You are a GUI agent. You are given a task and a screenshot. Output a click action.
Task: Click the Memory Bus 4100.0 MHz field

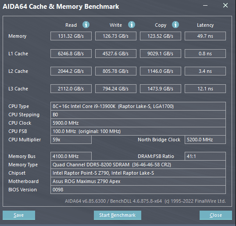[x=71, y=156]
